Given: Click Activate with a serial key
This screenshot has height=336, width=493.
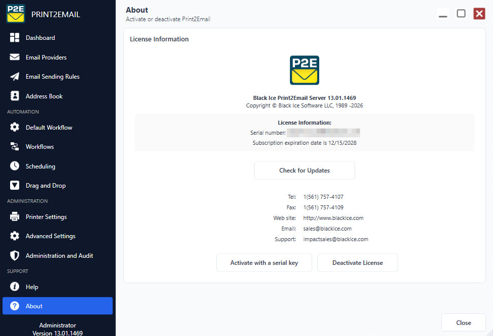Looking at the screenshot, I should pos(264,262).
